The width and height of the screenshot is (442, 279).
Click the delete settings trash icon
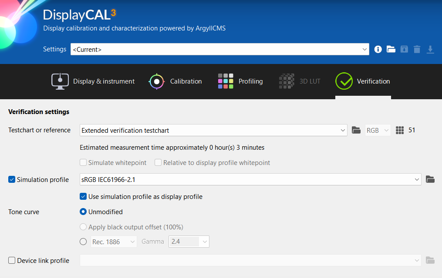(417, 49)
